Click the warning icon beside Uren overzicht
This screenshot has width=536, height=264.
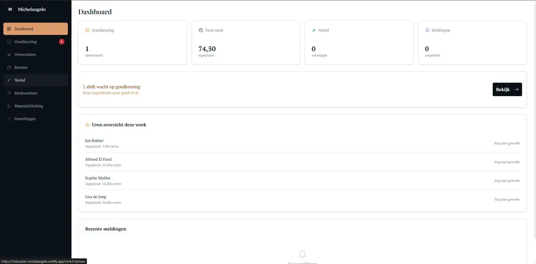coord(87,125)
